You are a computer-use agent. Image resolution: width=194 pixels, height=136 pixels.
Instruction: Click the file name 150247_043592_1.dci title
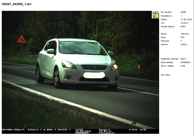(17, 5)
